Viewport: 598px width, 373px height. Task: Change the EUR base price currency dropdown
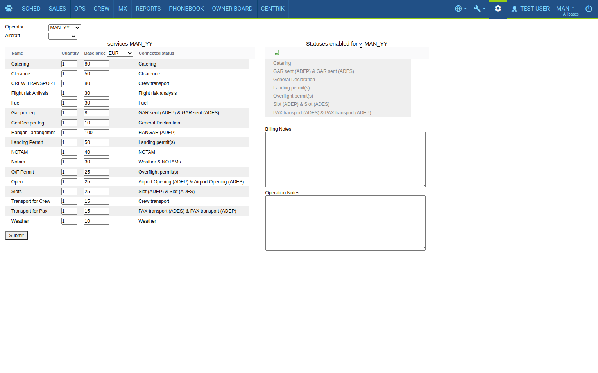[x=120, y=53]
